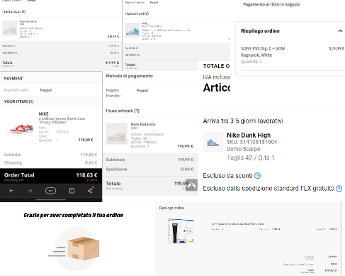Click Paypal next to Payment with

click(46, 90)
